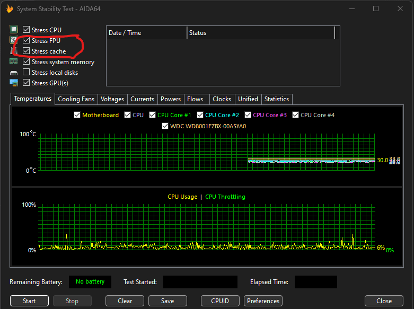Image resolution: width=414 pixels, height=309 pixels.
Task: Disable the Stress system memory option
Action: tap(26, 61)
